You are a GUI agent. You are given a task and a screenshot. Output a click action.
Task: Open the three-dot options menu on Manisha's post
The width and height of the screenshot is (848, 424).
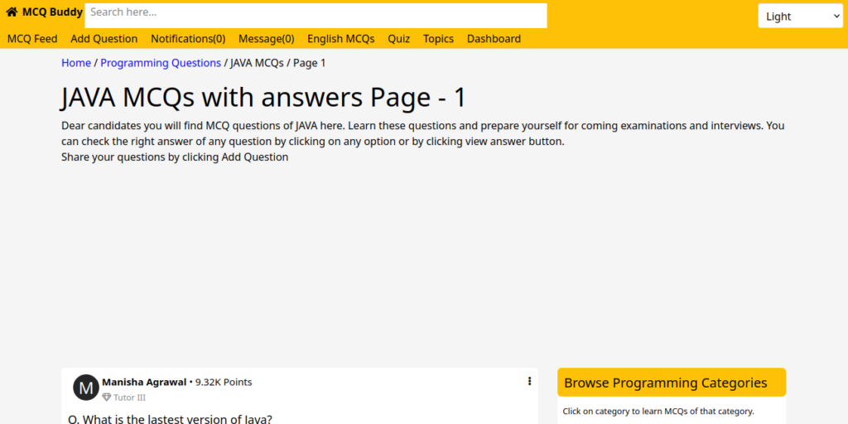(529, 382)
